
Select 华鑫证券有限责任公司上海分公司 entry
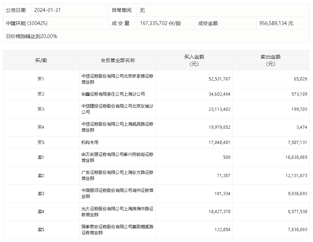pyautogui.click(x=113, y=94)
